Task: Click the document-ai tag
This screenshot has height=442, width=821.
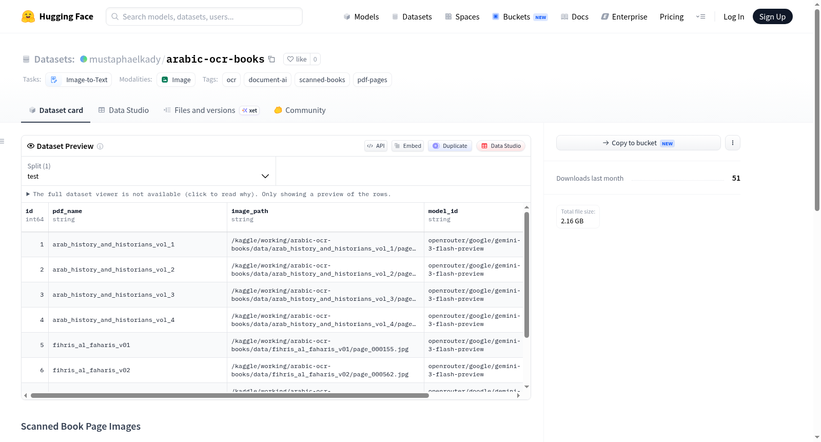Action: pos(268,80)
